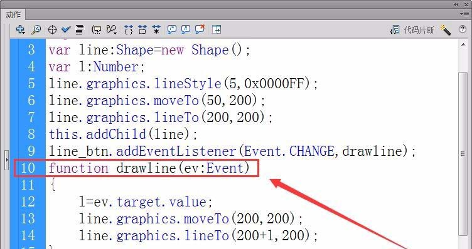The image size is (472, 249).
Task: Expand the side pane with left edge arrow
Action: [x=7, y=160]
